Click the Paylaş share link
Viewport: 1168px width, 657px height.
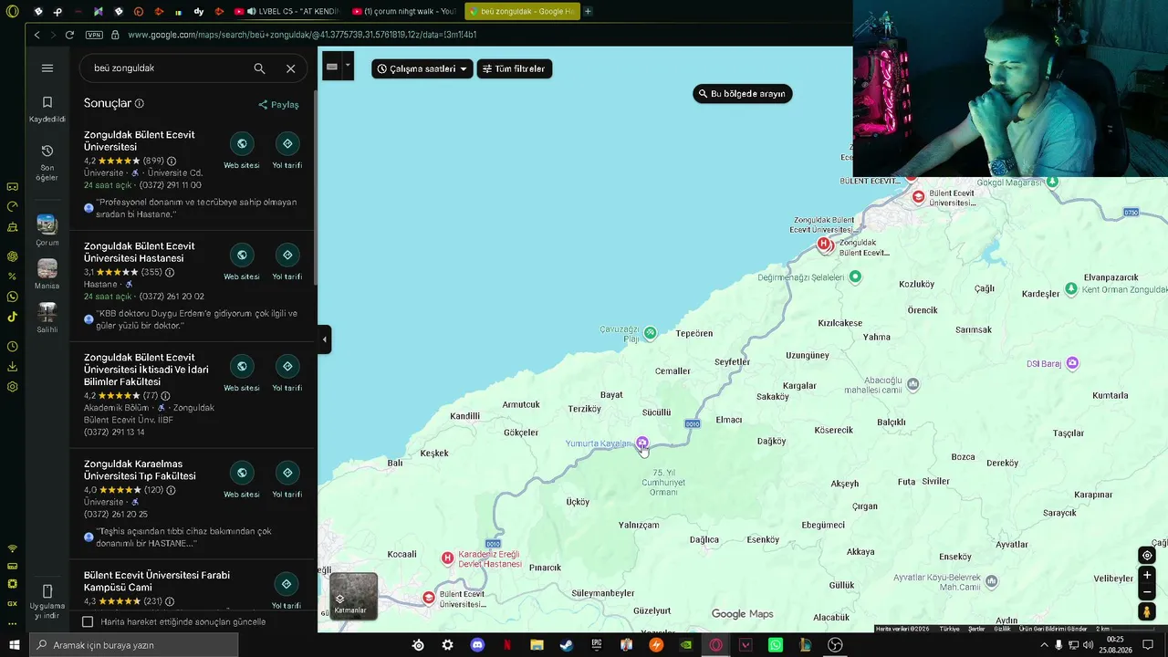pos(278,104)
